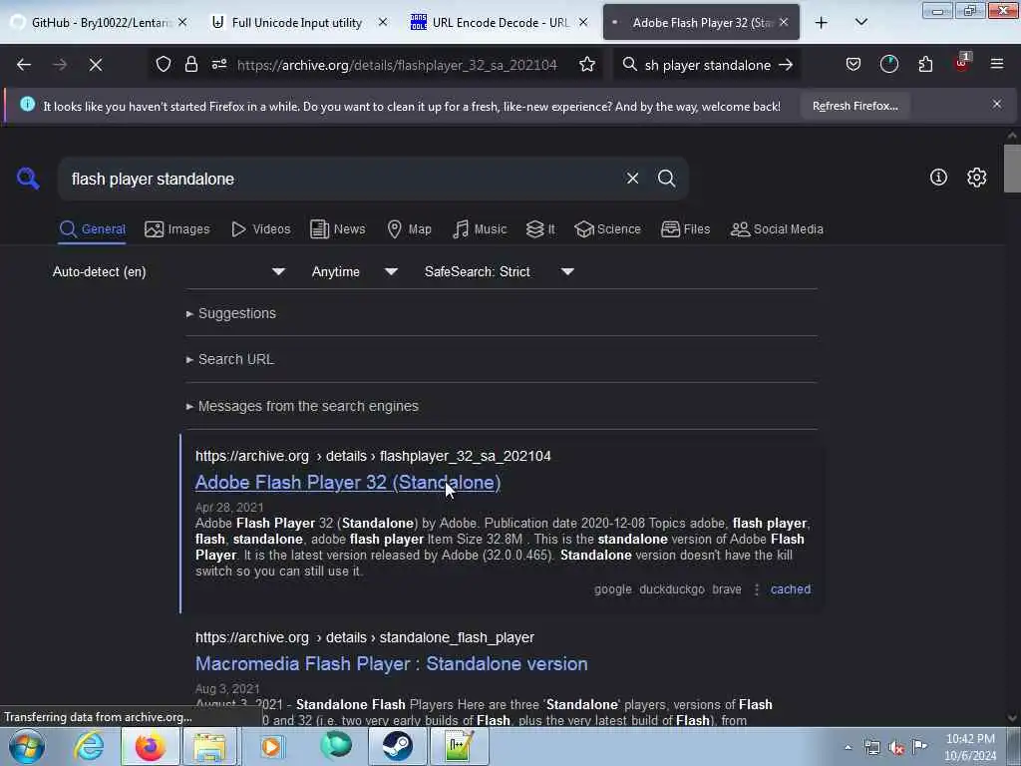Run search with the magnifier button
Viewport: 1021px width, 766px height.
666,179
